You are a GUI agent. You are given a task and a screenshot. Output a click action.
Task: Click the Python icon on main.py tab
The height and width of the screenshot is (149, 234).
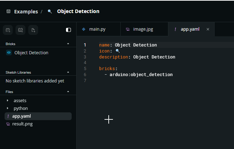[x=84, y=29]
